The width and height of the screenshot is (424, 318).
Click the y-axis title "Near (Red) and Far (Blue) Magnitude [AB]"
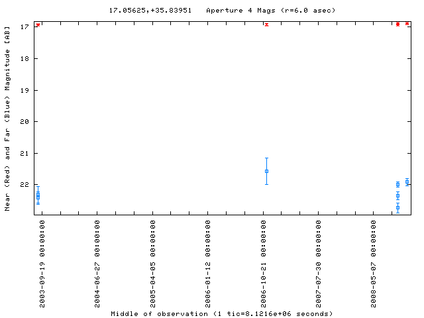point(7,119)
